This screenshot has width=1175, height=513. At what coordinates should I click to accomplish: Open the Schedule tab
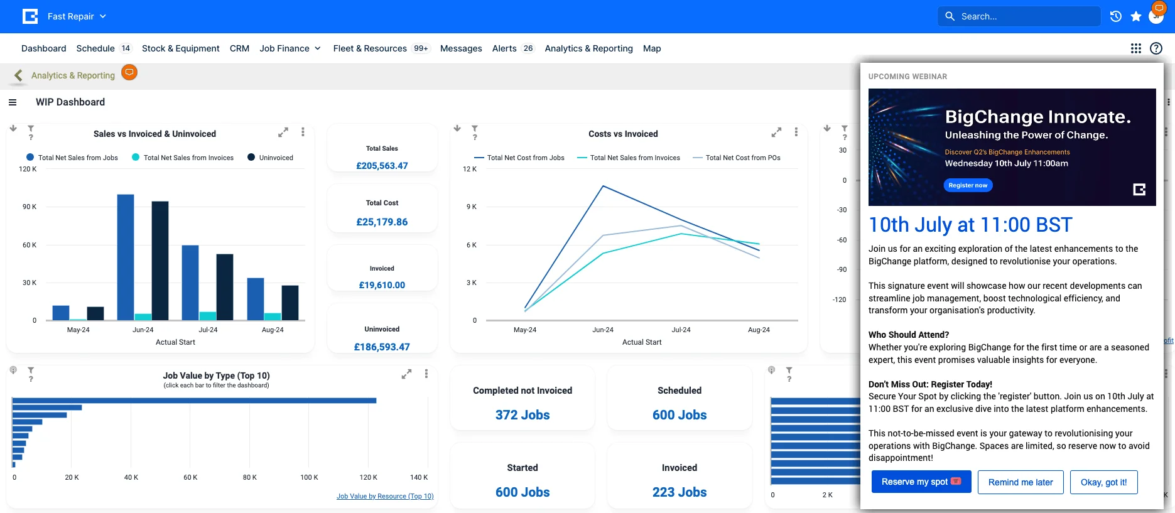(95, 48)
